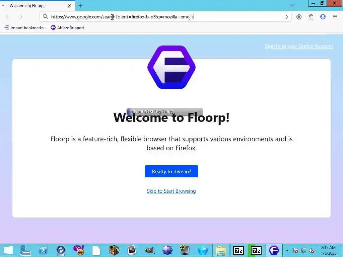
Task: Click the muted volume tray icon
Action: click(x=312, y=250)
